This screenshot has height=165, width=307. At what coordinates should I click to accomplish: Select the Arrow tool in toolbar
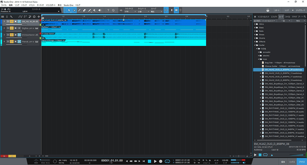coord(69,10)
